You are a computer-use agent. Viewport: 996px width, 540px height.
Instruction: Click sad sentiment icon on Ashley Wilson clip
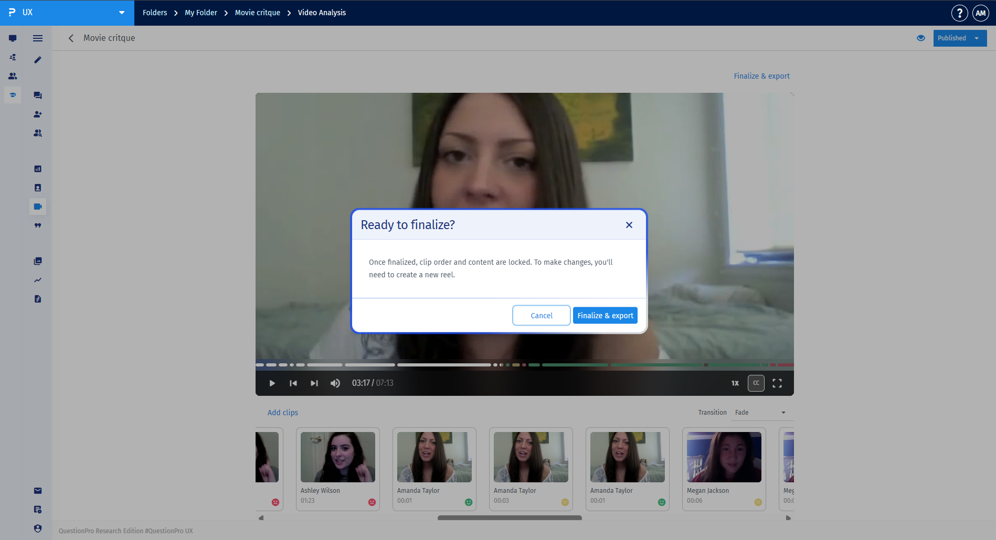(x=372, y=502)
